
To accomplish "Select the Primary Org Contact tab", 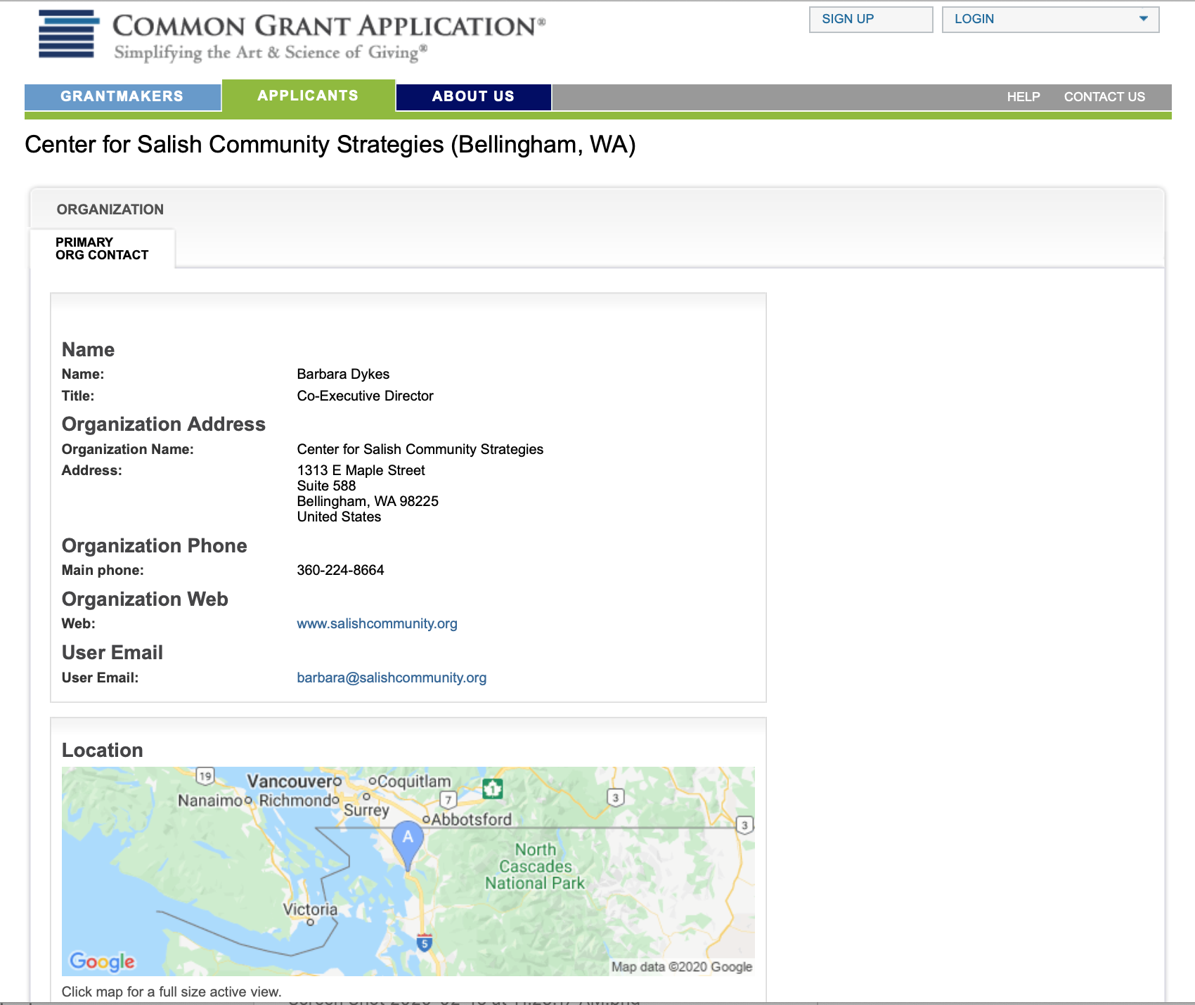I will (x=102, y=248).
